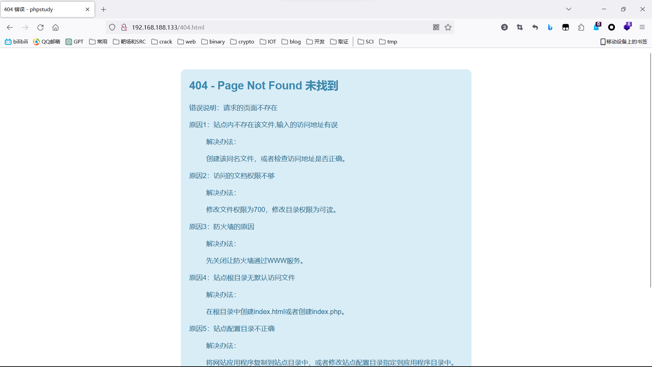652x367 pixels.
Task: Open the browser home page
Action: coord(55,28)
